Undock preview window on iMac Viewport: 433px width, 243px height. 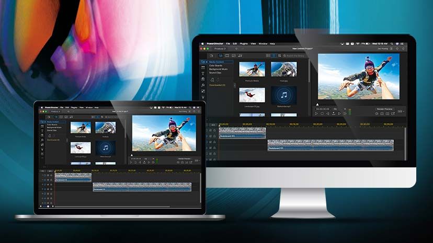[x=393, y=114]
